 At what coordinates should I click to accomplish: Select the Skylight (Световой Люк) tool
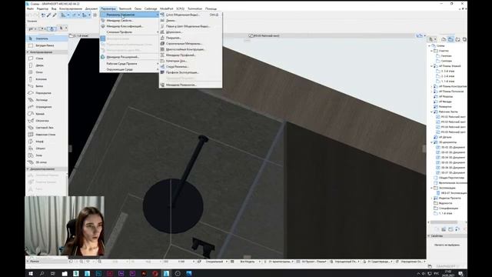point(46,128)
